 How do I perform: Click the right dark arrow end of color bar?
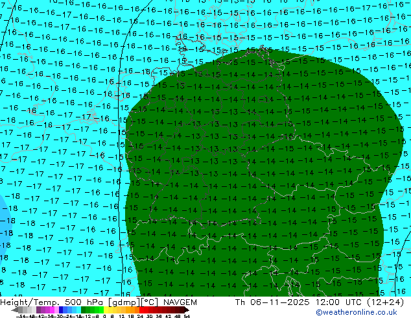187,310
